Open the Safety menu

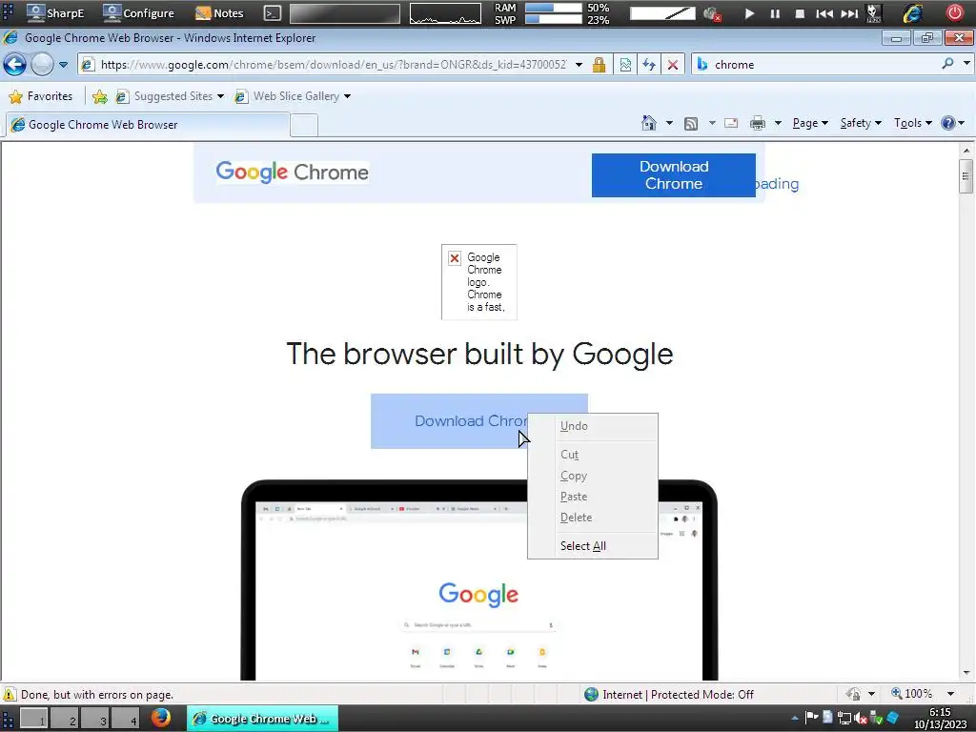pyautogui.click(x=861, y=123)
